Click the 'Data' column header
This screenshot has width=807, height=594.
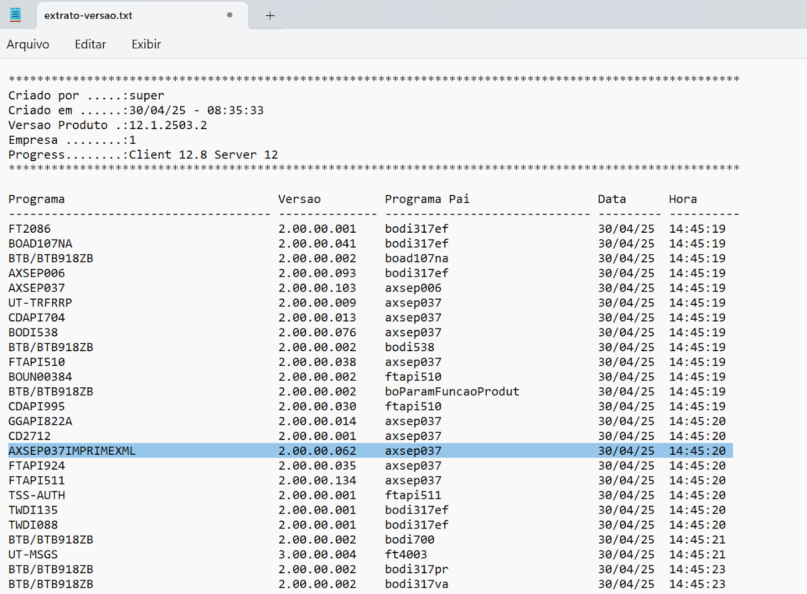coord(612,199)
